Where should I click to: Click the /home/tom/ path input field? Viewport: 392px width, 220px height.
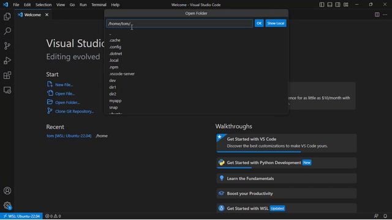(179, 23)
